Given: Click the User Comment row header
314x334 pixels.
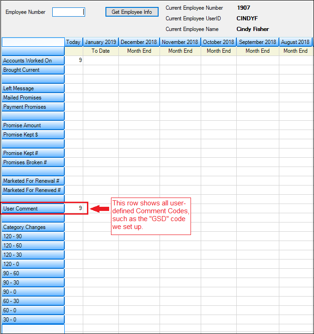Looking at the screenshot, I should (33, 209).
